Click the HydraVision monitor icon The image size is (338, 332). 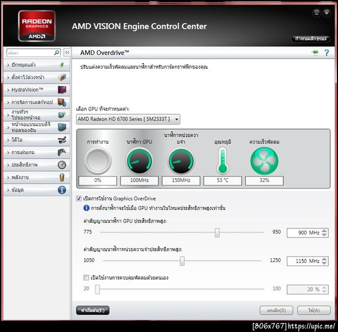tap(62, 90)
